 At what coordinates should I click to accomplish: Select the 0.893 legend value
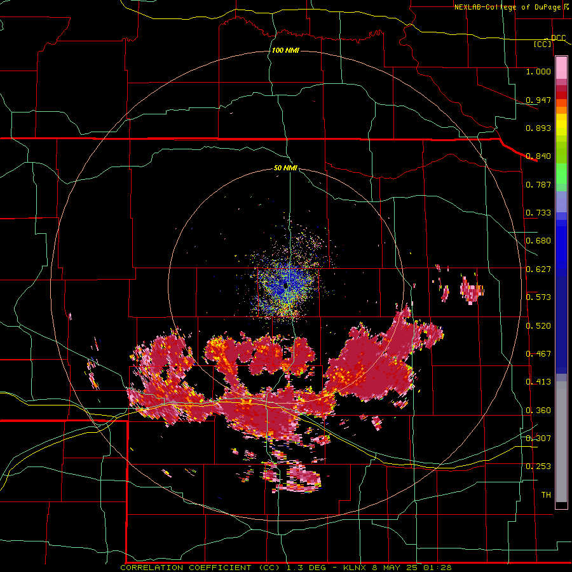tap(538, 128)
